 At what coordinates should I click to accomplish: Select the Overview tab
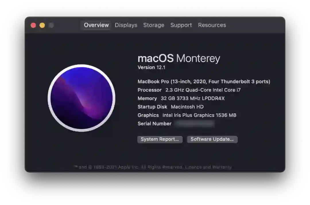click(96, 25)
